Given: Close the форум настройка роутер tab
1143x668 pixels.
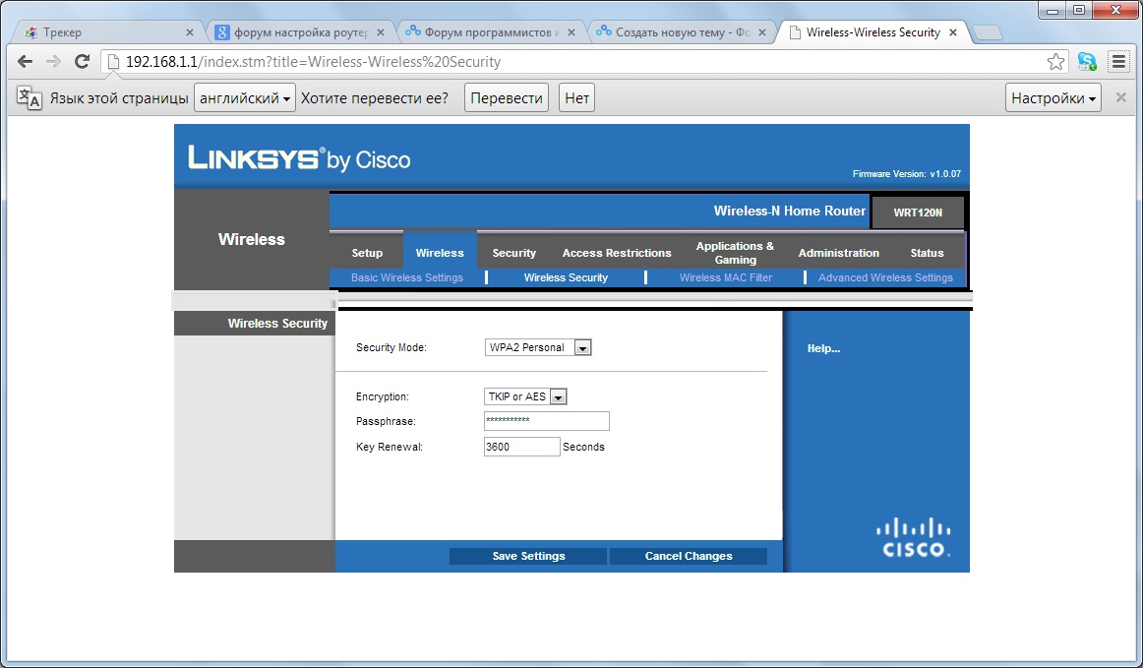Looking at the screenshot, I should click(381, 32).
